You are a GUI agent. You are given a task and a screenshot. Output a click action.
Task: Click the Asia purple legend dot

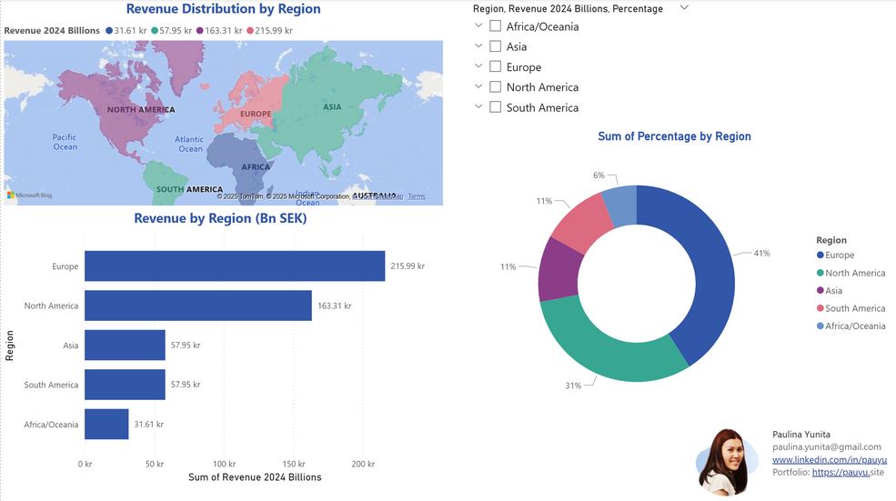point(820,291)
